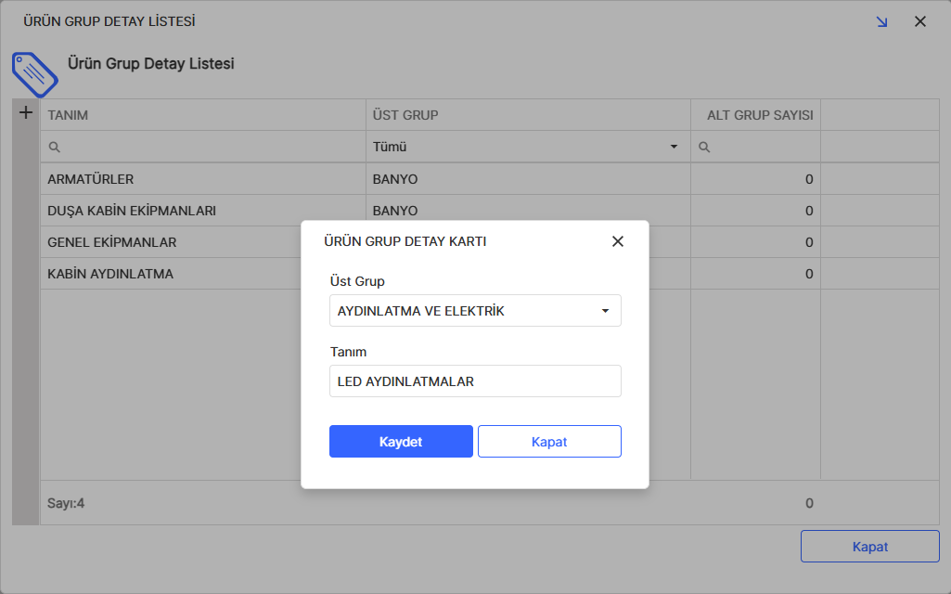Focus the Tanım text field
Screen dimensions: 951x594
(475, 381)
